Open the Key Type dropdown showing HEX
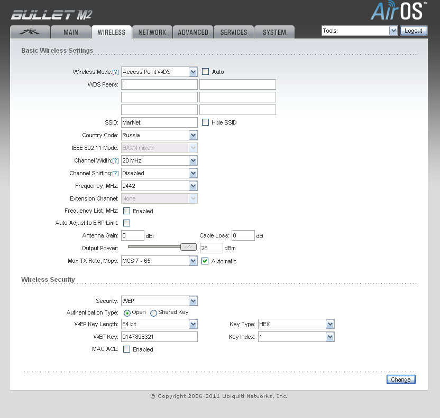 coord(296,324)
